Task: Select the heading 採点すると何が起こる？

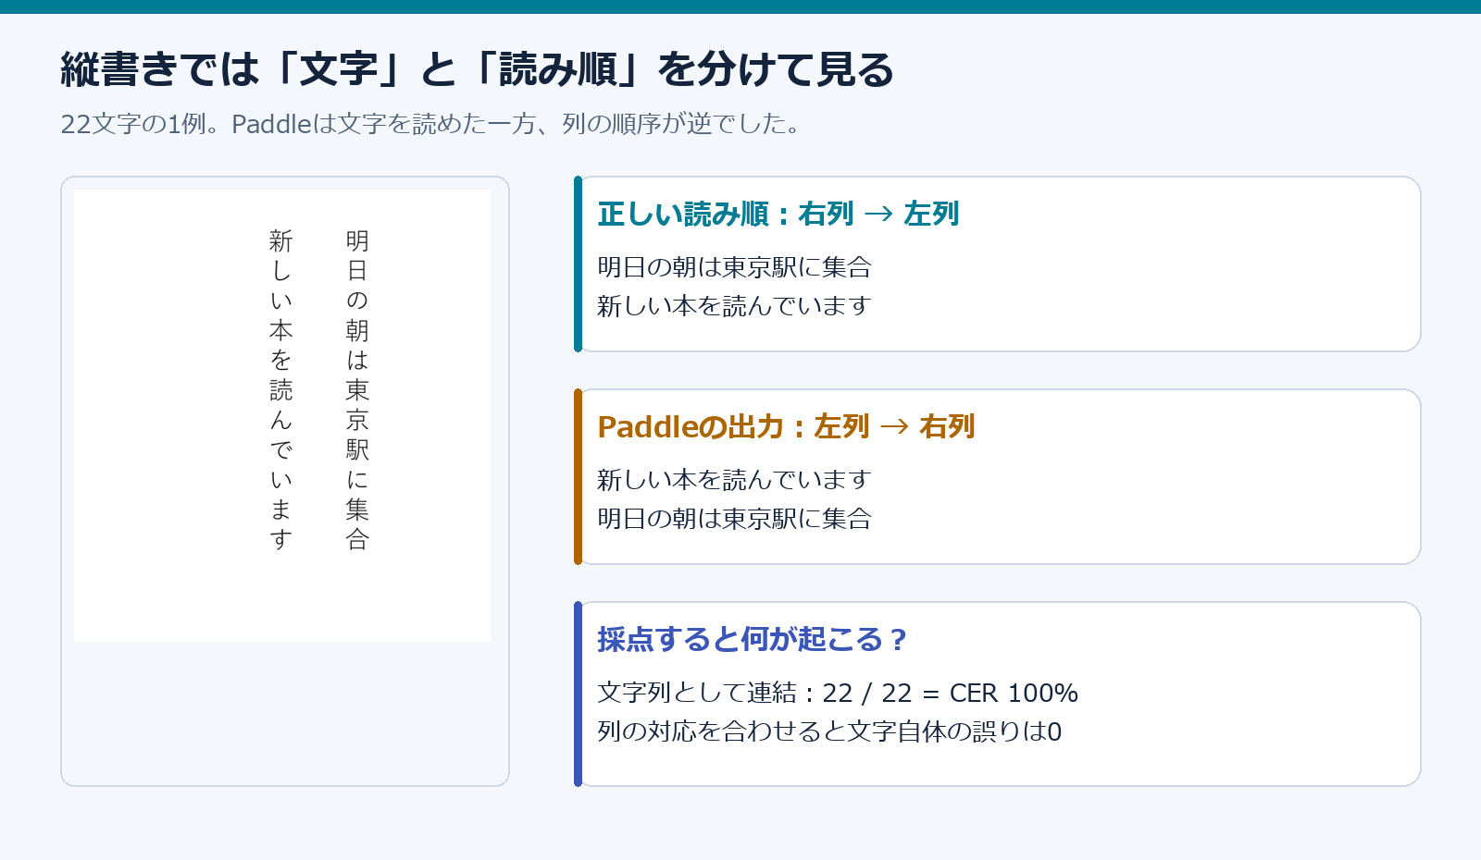Action: click(x=752, y=639)
